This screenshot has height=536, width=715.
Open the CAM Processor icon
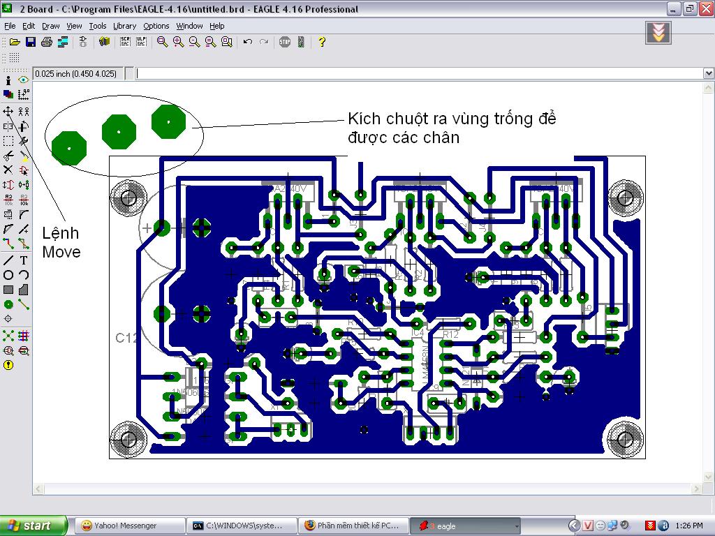[63, 42]
